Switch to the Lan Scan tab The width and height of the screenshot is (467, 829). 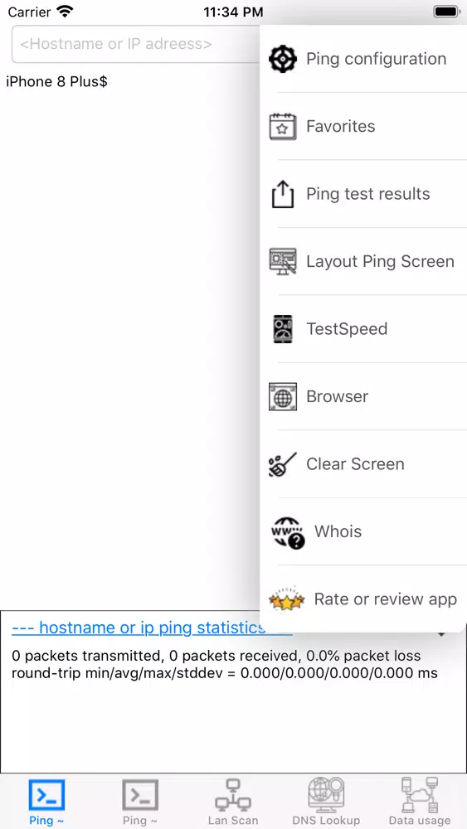(x=233, y=802)
